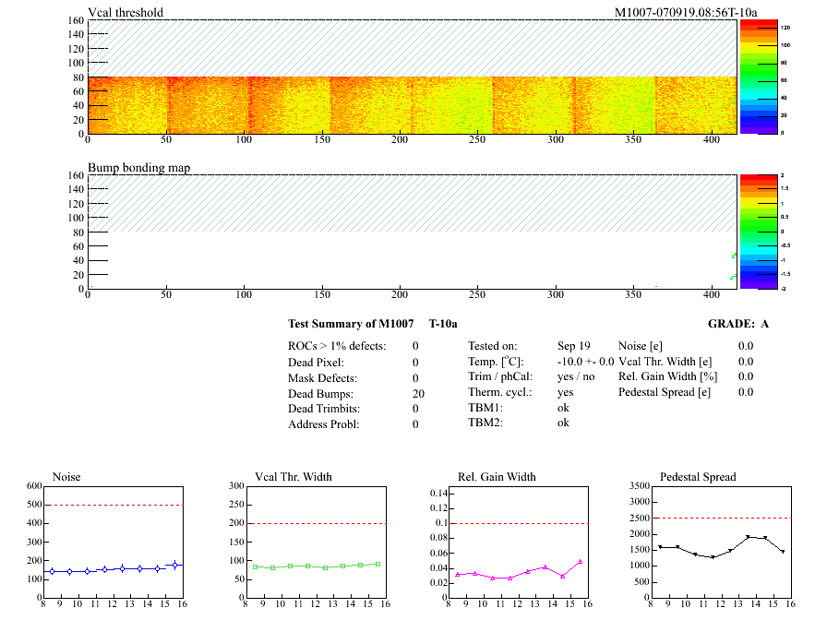
Task: Click the Temp. value -10.0 +- 0.0
Action: [585, 362]
